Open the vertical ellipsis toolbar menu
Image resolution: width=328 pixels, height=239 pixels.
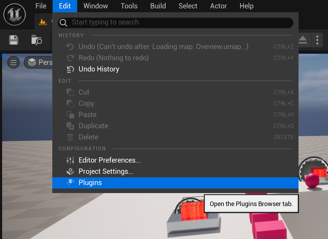coord(317,40)
